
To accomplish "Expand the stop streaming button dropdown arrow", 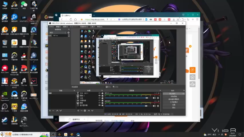I will (x=183, y=94).
